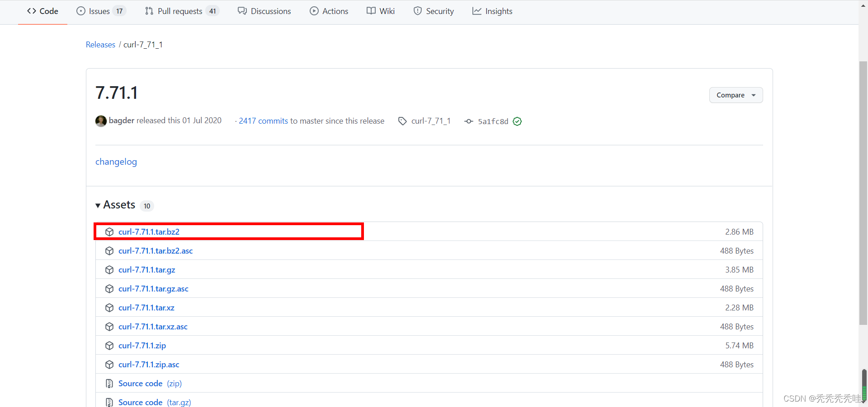Screen dimensions: 868x407
Task: Click bagder's avatar image
Action: click(x=101, y=121)
